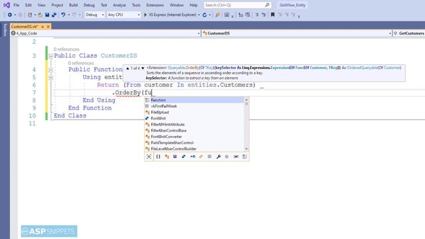Click the Search (Ctrl+Q) box
Image resolution: width=425 pixels, height=239 pixels.
pyautogui.click(x=237, y=5)
